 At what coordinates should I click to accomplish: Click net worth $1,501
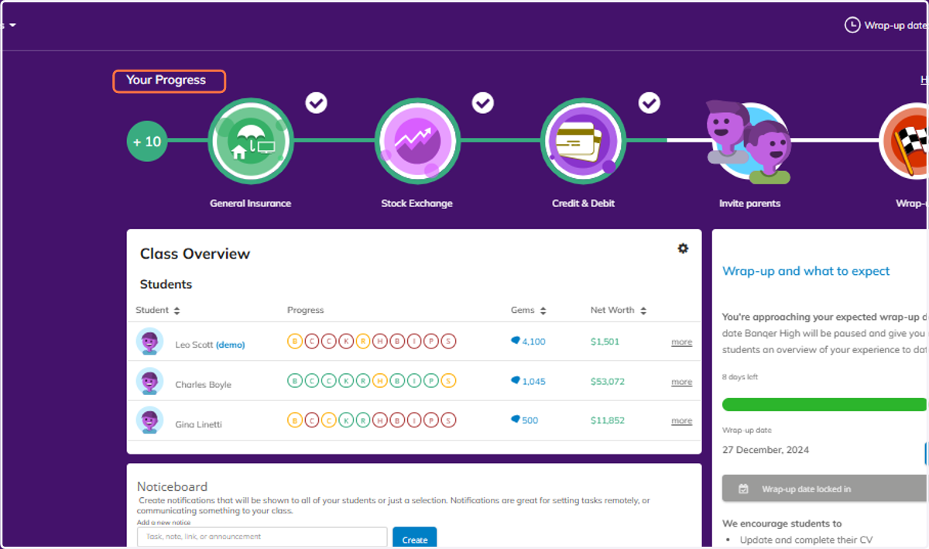[x=605, y=341]
